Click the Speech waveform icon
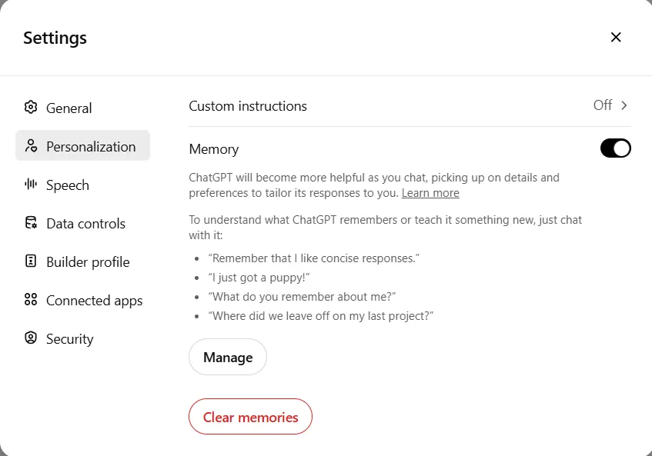The image size is (652, 456). tap(31, 184)
